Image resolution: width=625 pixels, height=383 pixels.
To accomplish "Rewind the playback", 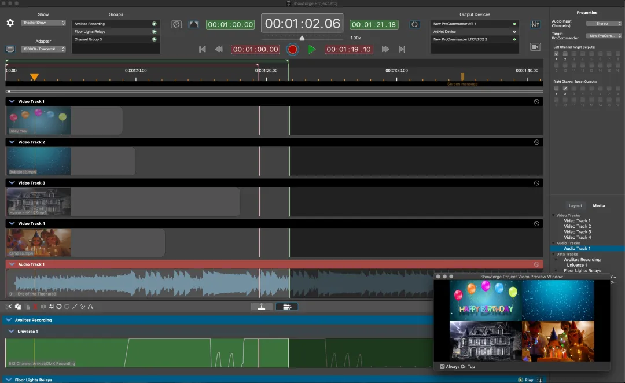I will [219, 49].
